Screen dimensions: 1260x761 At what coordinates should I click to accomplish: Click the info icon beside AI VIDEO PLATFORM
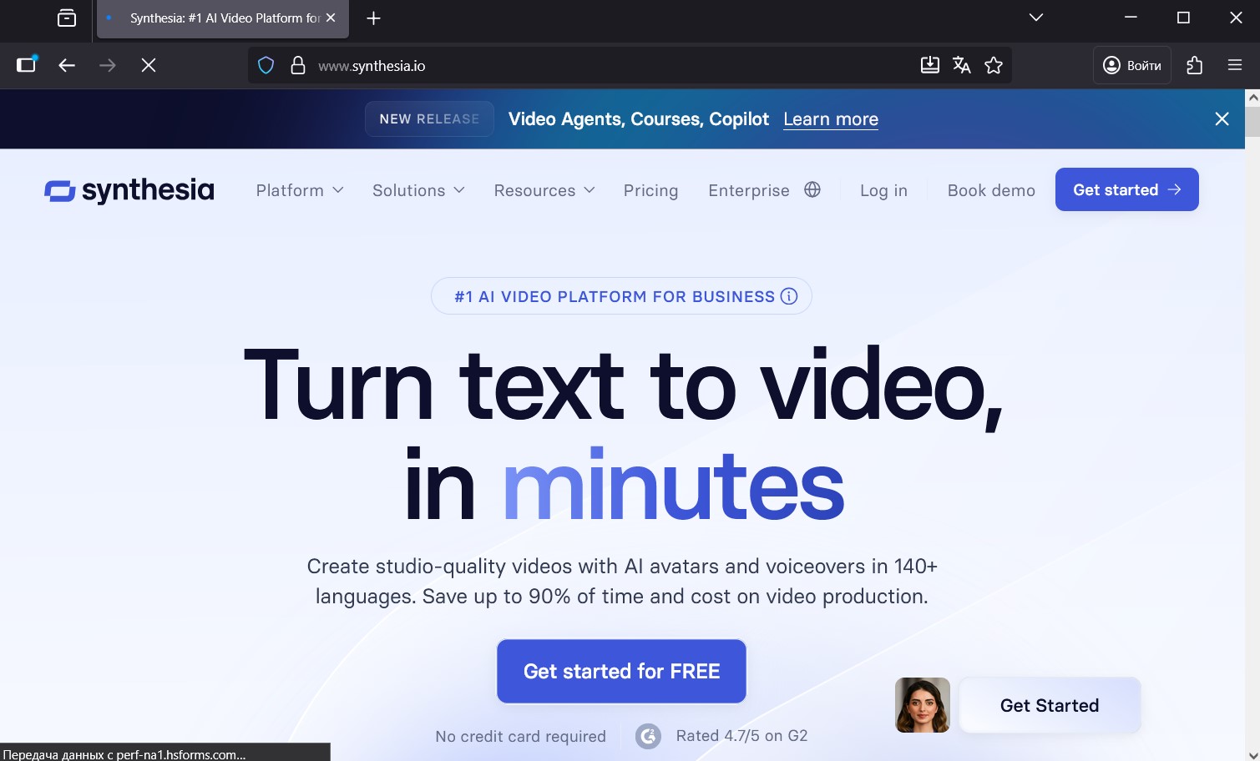[789, 296]
